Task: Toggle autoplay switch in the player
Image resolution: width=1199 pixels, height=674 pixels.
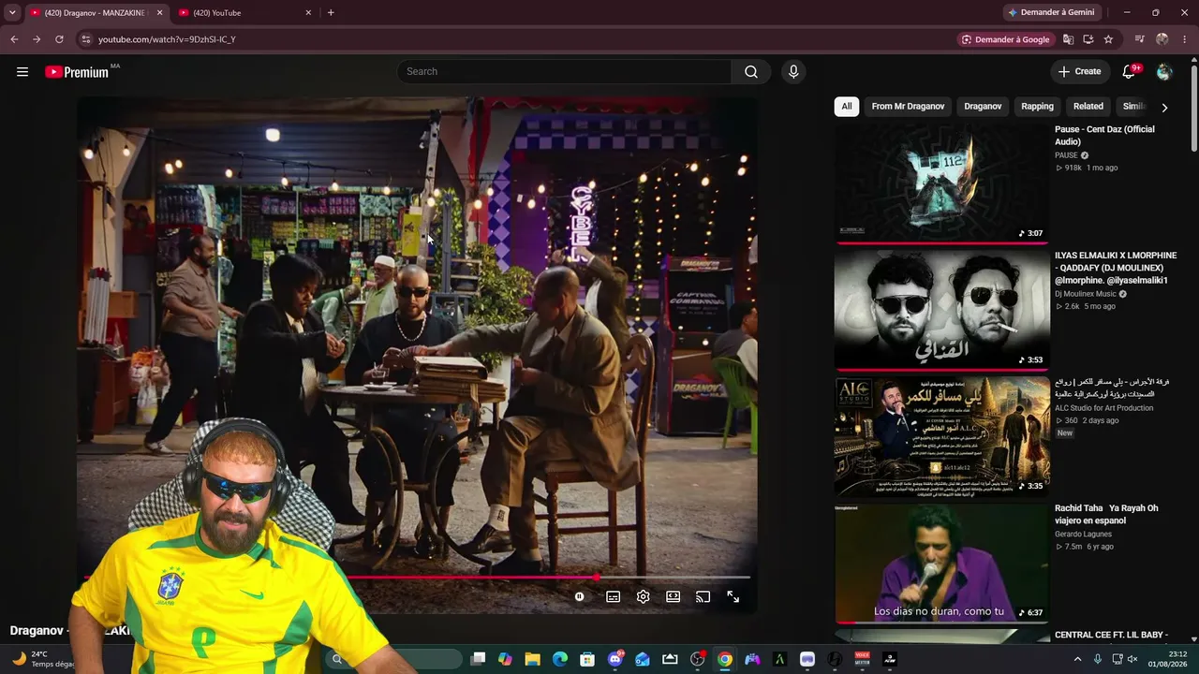Action: 580,597
